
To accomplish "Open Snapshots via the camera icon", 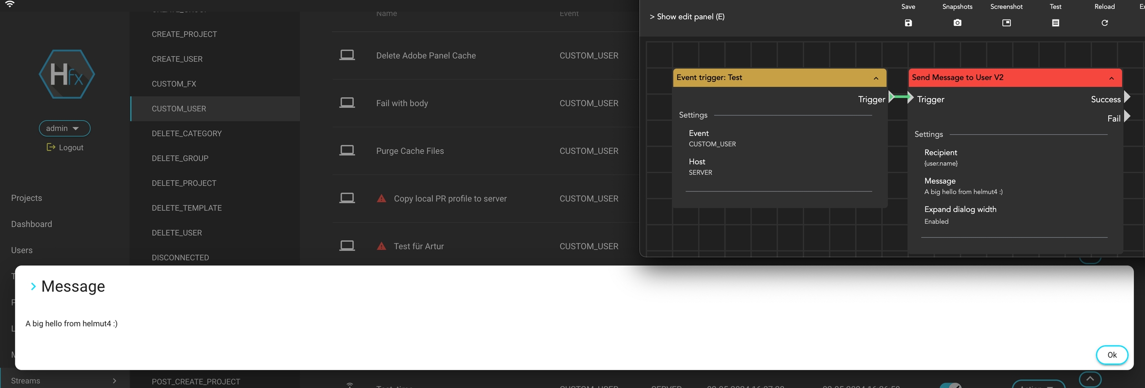I will pyautogui.click(x=957, y=23).
